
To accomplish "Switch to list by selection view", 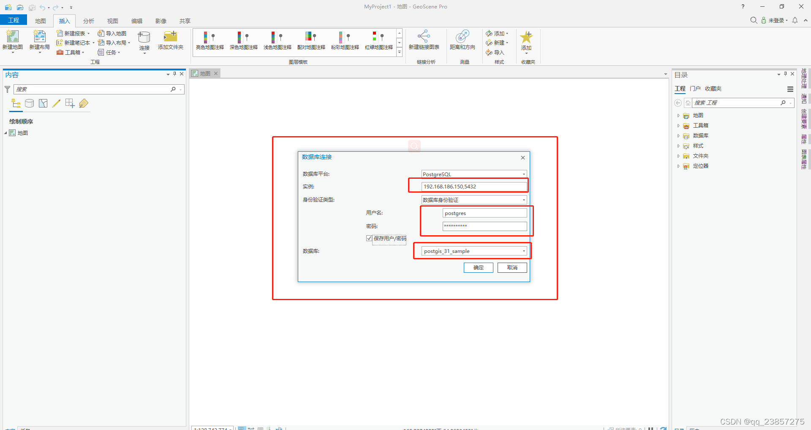I will click(43, 103).
